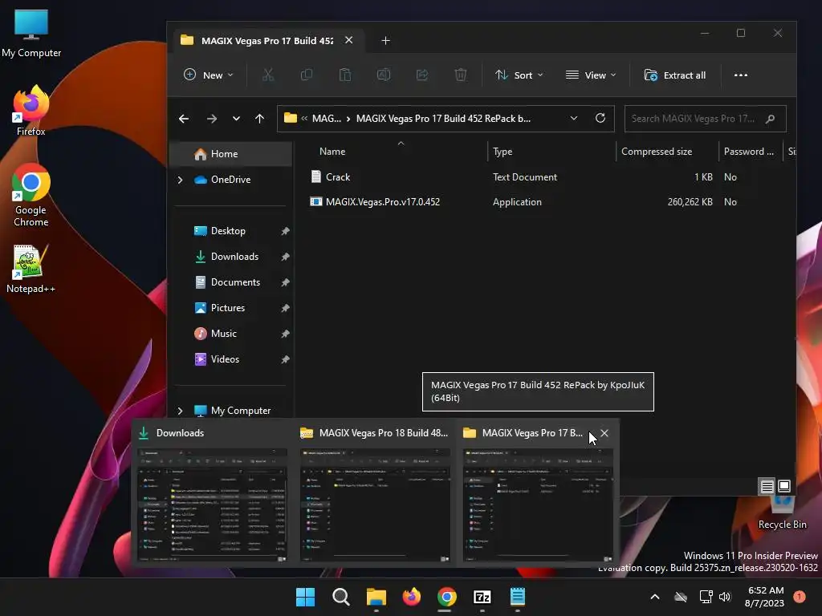
Task: Click the MAG... breadcrumb segment
Action: click(327, 119)
